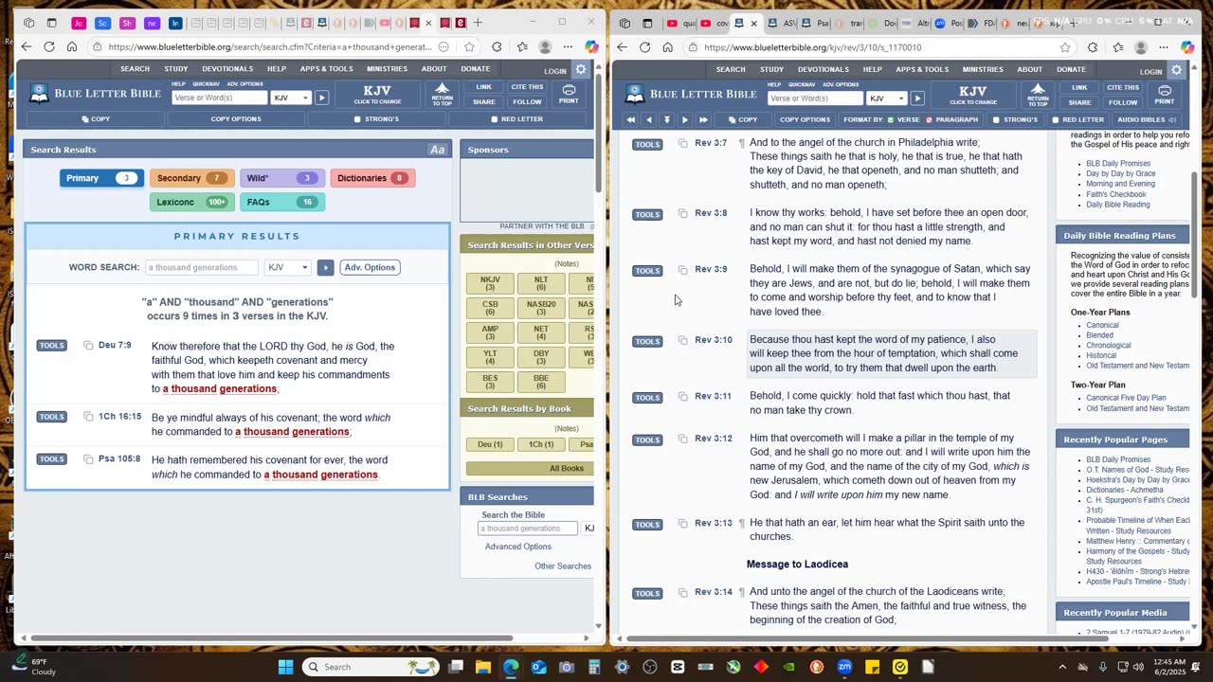This screenshot has width=1213, height=682.
Task: Click copy icon beside Psa 105:8
Action: pos(88,459)
